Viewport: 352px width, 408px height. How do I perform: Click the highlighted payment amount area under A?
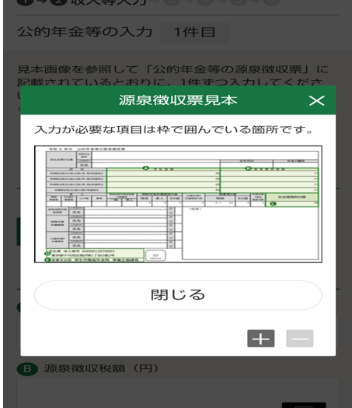pos(163,181)
